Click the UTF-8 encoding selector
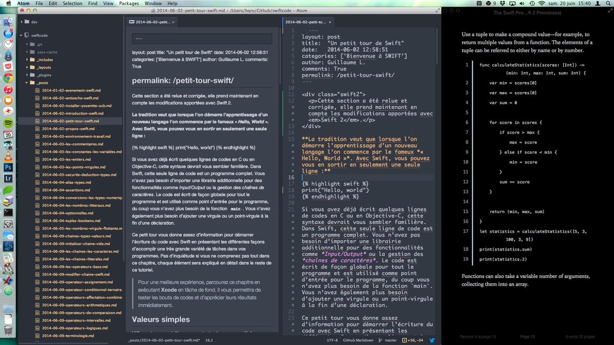Image resolution: width=614 pixels, height=345 pixels. (333, 340)
